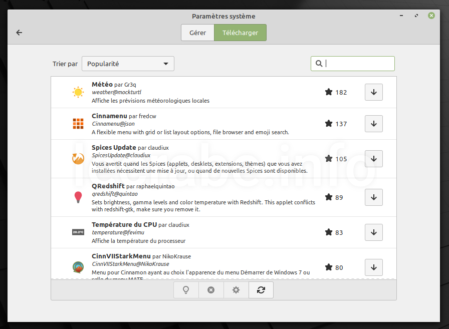Click the CinnVIIStarkMenu round icon
The width and height of the screenshot is (449, 329).
click(x=78, y=267)
